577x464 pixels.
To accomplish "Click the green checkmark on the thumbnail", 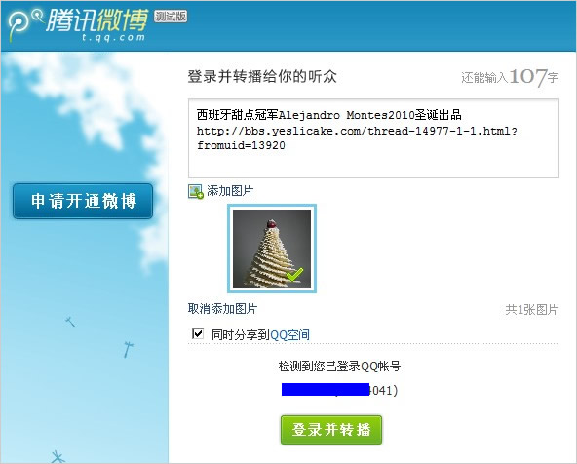I will pos(294,274).
